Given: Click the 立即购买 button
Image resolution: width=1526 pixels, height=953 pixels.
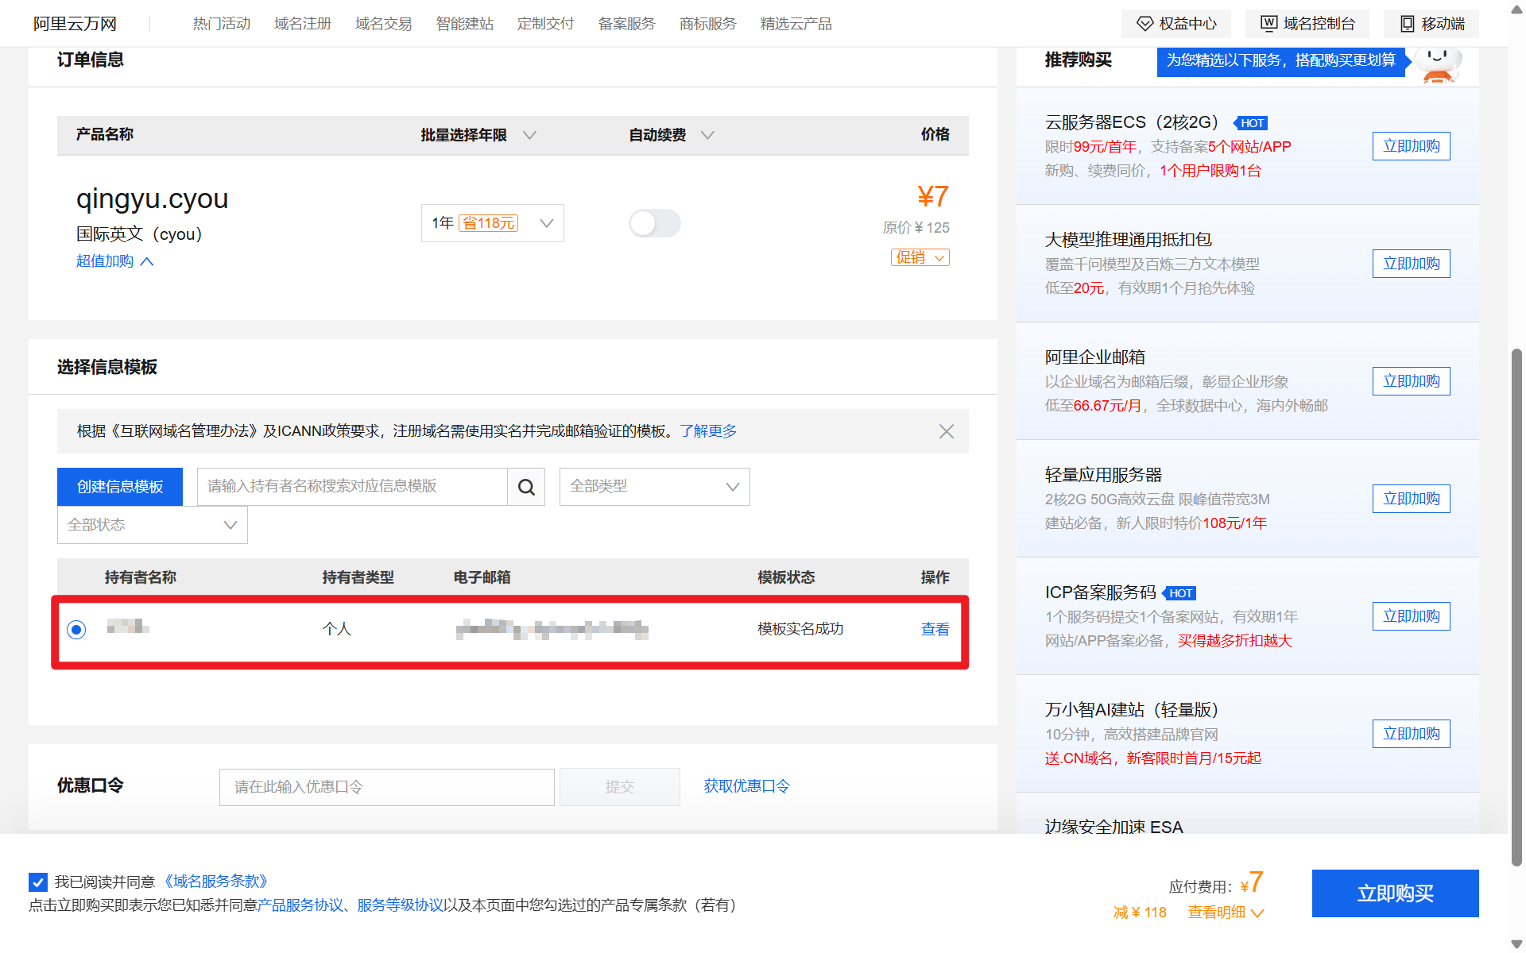Looking at the screenshot, I should coord(1396,893).
